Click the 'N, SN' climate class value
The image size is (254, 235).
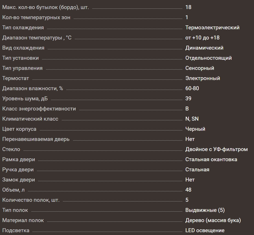pyautogui.click(x=192, y=119)
